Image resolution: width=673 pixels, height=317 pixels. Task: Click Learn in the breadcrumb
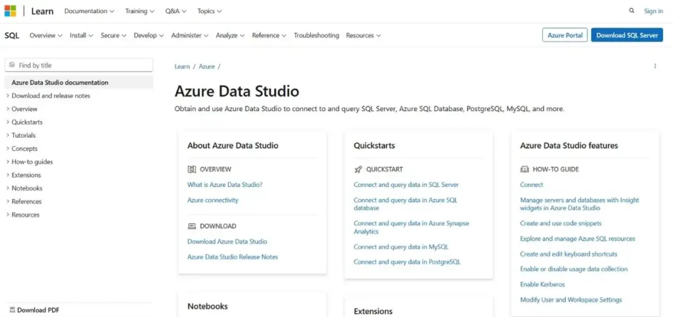point(182,66)
